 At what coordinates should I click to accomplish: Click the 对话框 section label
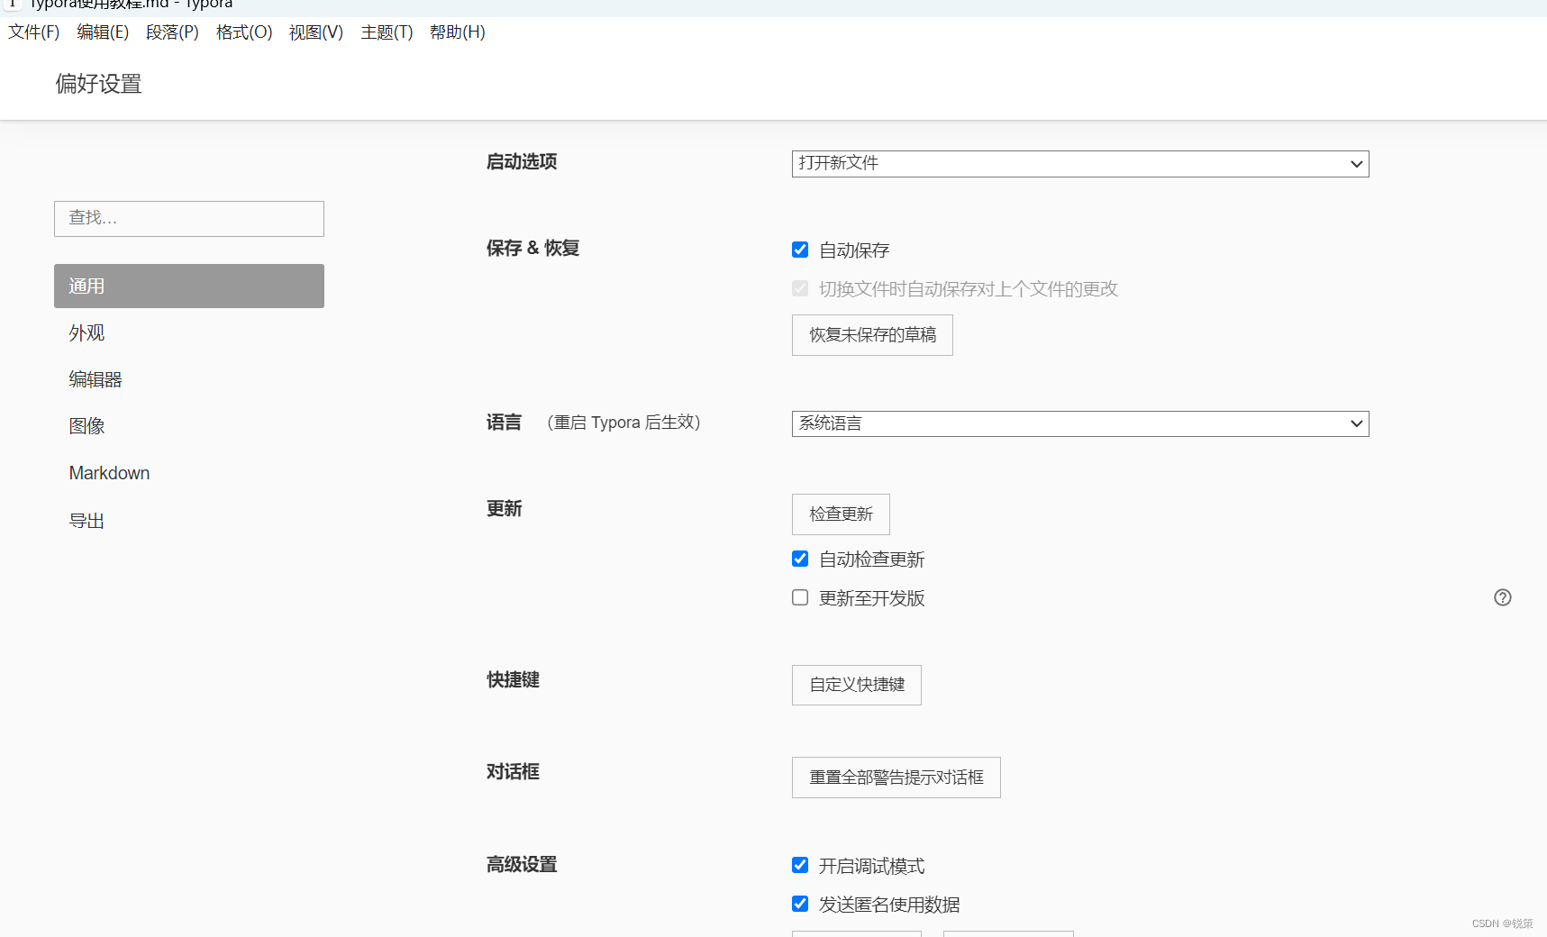tap(513, 771)
